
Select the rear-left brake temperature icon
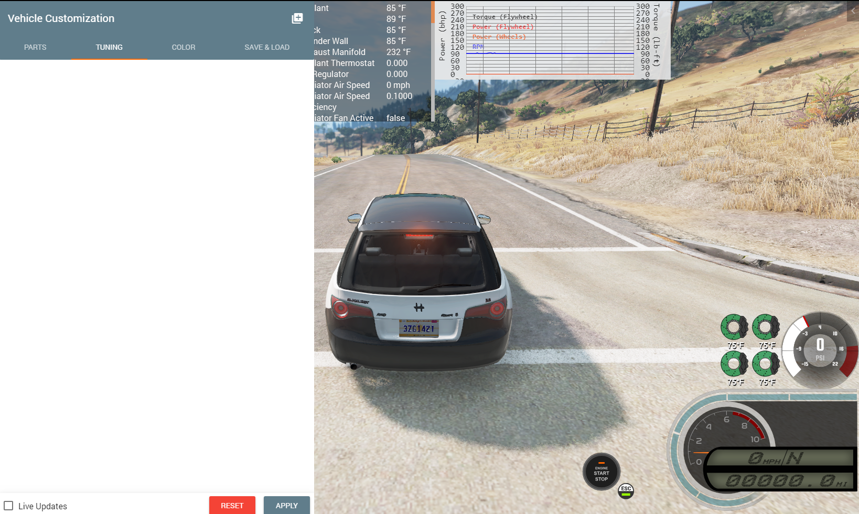tap(734, 364)
